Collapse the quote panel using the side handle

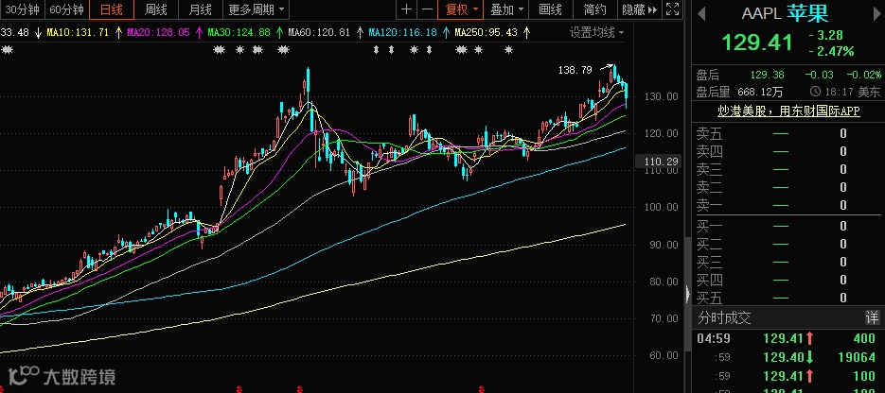coord(687,294)
